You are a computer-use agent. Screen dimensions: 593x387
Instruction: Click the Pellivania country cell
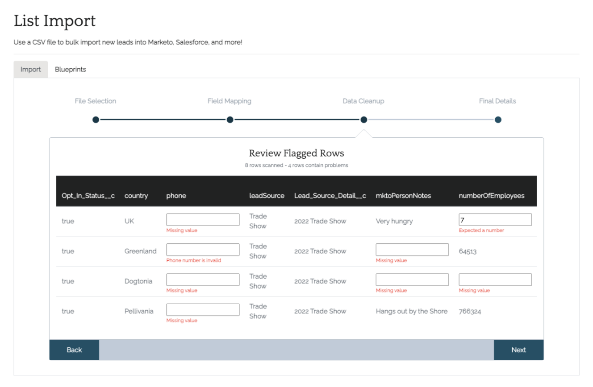pos(139,311)
